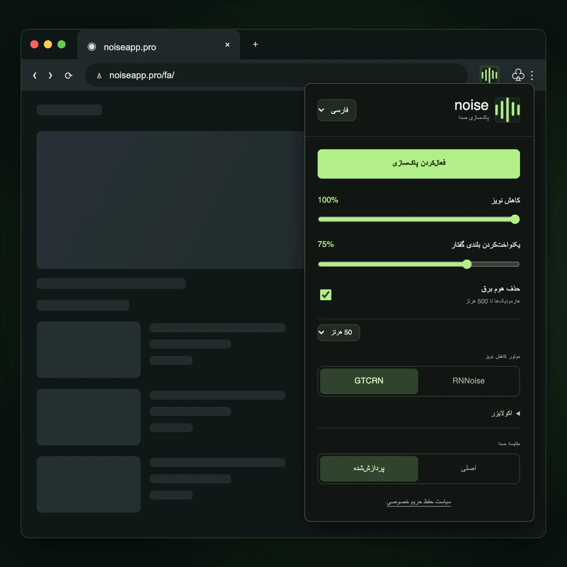Open the سیاست حفظ حریم خصوصی link

click(419, 501)
